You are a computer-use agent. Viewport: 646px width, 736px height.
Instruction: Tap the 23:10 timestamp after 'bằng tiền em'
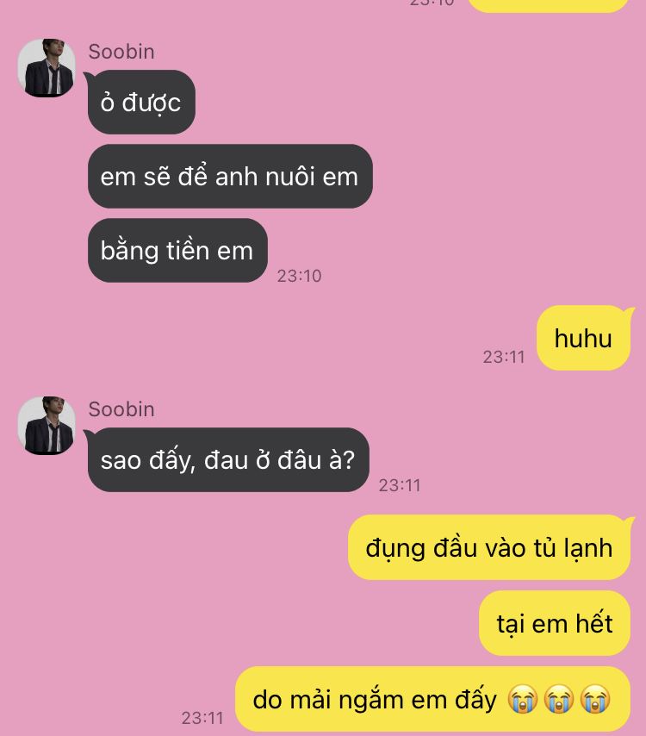coord(299,276)
